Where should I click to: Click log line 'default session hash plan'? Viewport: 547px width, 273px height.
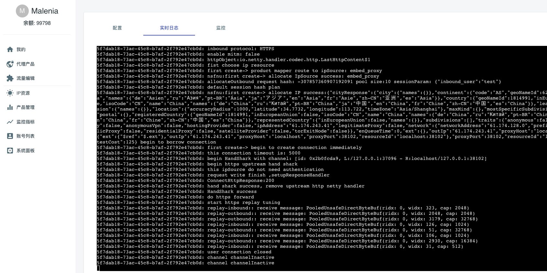point(188,87)
